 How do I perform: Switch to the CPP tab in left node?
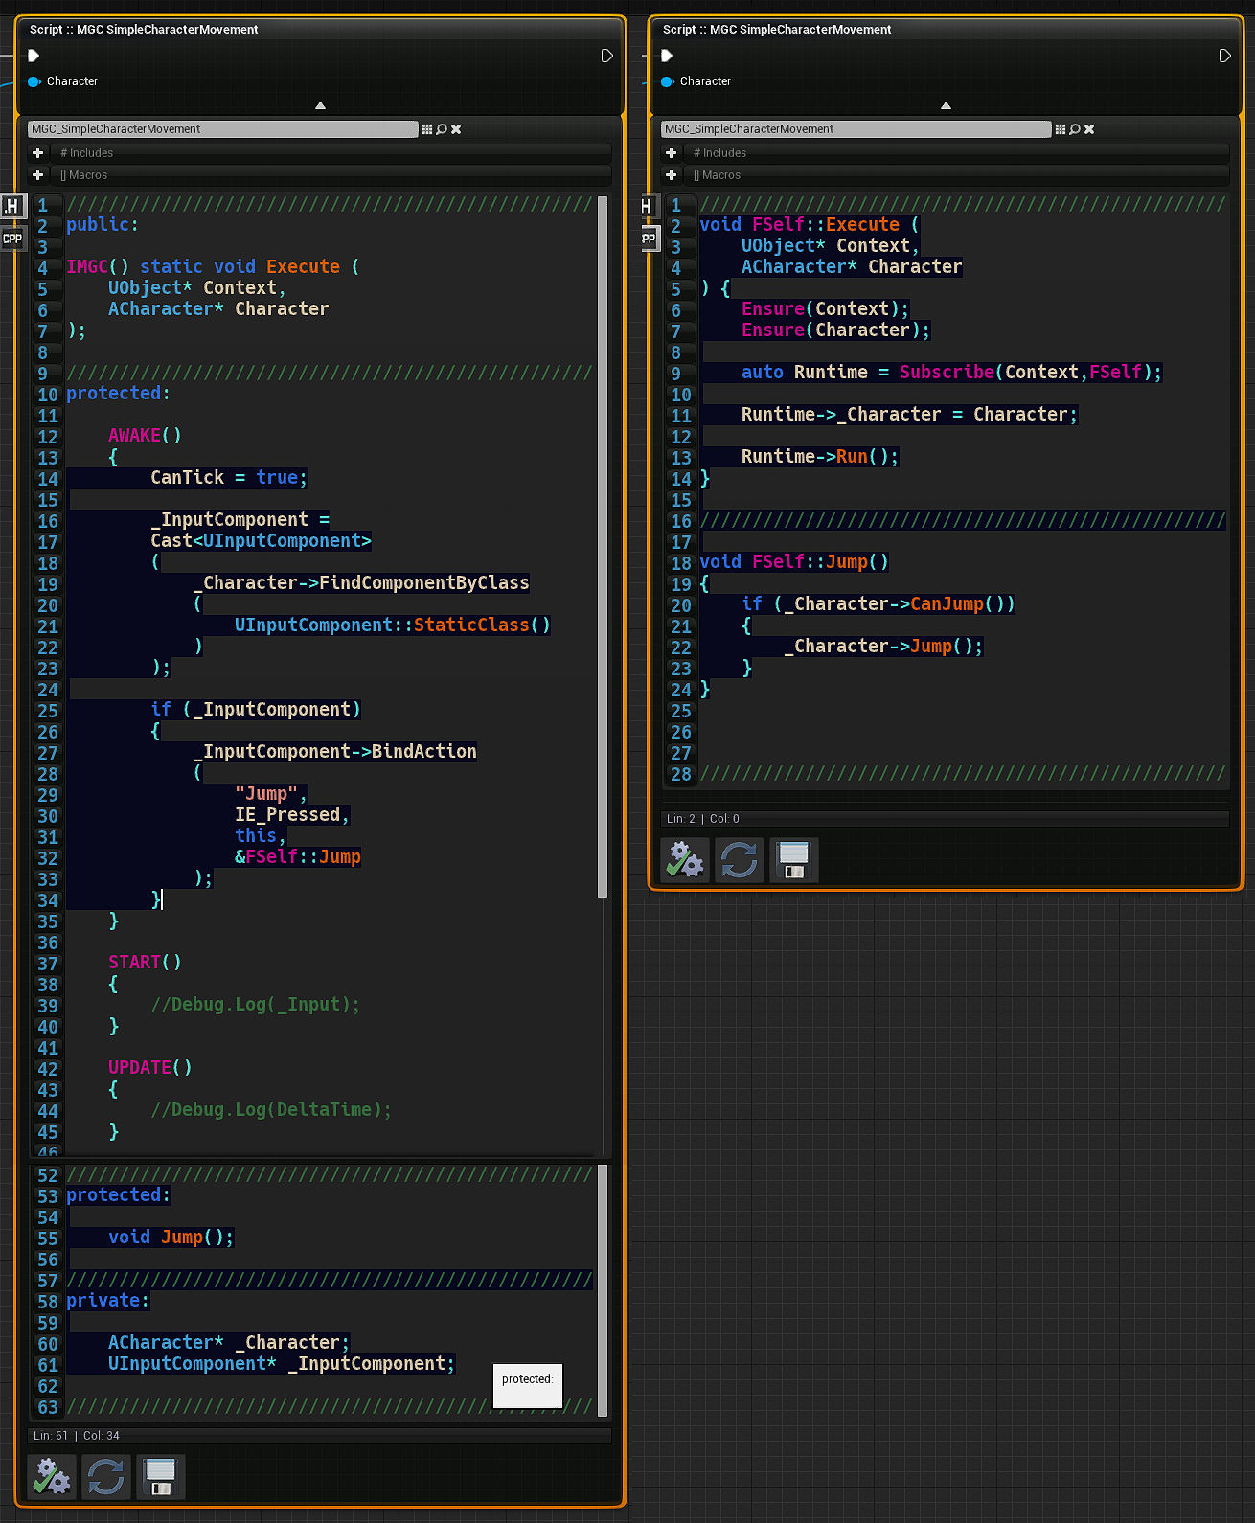[11, 239]
